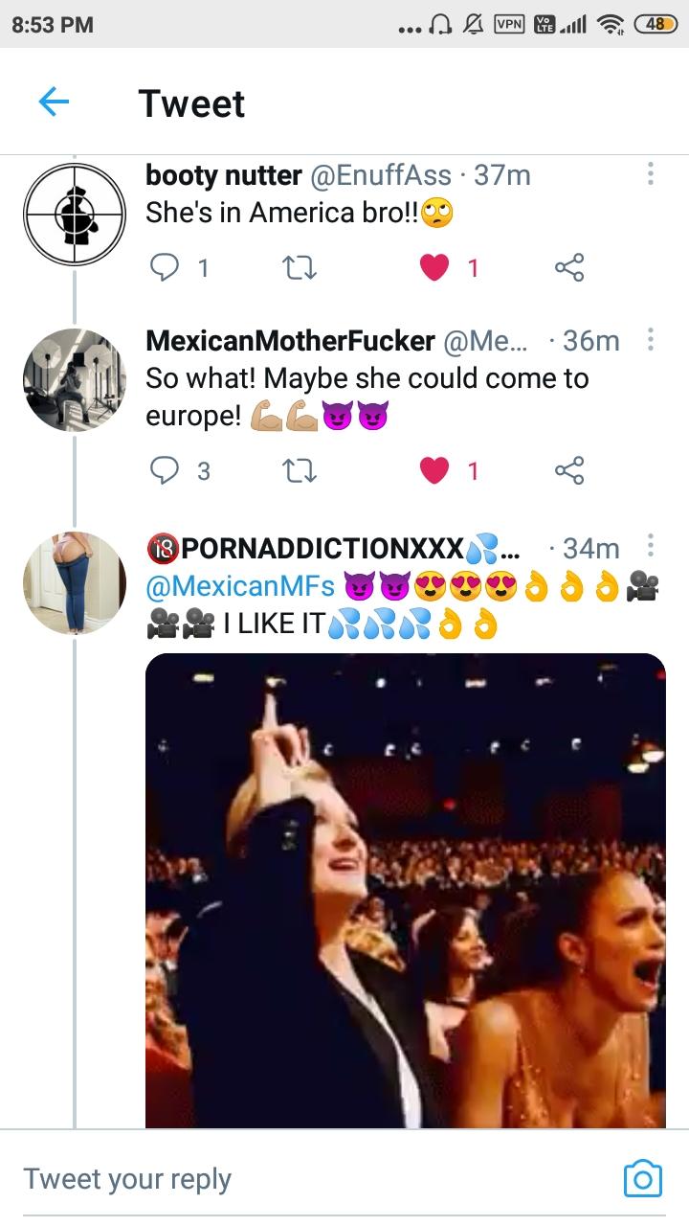Open the booty nutter username link
The image size is (689, 1226).
tap(224, 175)
